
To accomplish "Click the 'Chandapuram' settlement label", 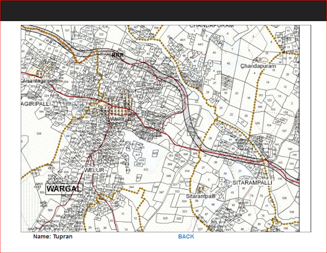I will click(x=258, y=66).
